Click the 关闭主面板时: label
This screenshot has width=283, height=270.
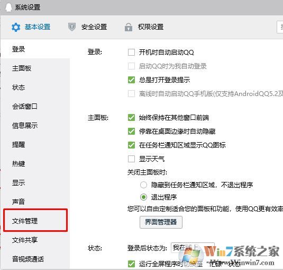click(x=147, y=172)
